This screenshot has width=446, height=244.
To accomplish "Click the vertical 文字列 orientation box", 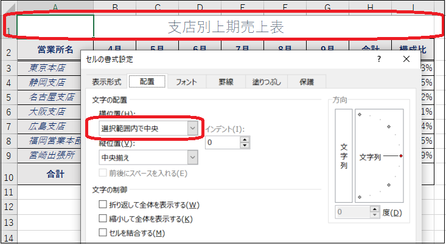I will (x=344, y=156).
